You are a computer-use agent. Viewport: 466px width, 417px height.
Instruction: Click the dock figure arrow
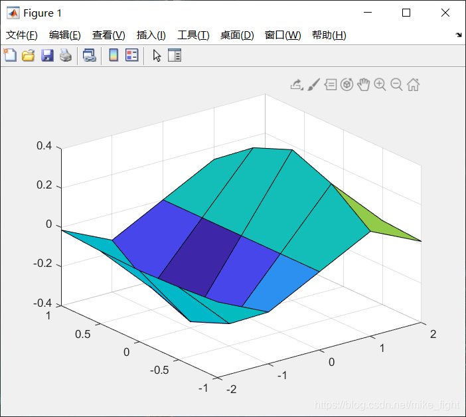pyautogui.click(x=459, y=35)
